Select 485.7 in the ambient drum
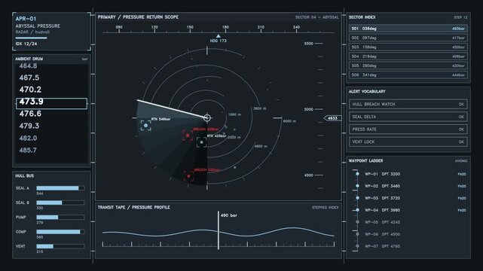The height and width of the screenshot is (271, 483). [x=28, y=150]
